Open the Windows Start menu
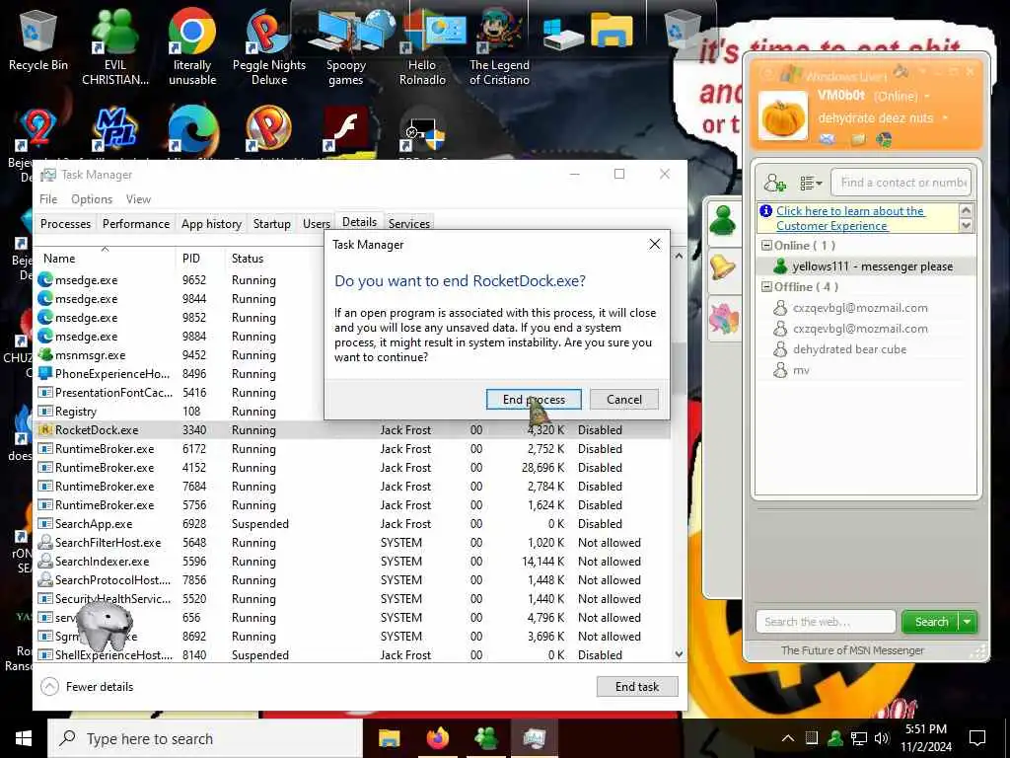Image resolution: width=1010 pixels, height=758 pixels. coord(24,738)
